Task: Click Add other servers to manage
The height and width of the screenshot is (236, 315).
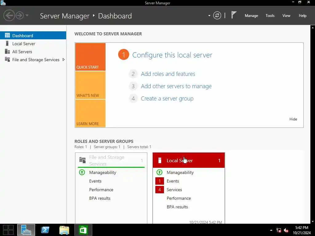Action: pyautogui.click(x=176, y=86)
